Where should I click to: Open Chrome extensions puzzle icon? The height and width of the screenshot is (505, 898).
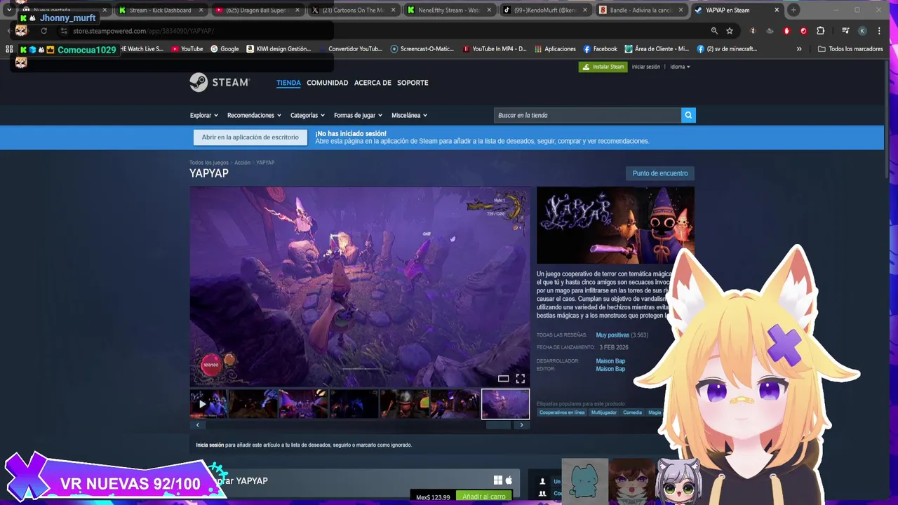click(x=820, y=31)
